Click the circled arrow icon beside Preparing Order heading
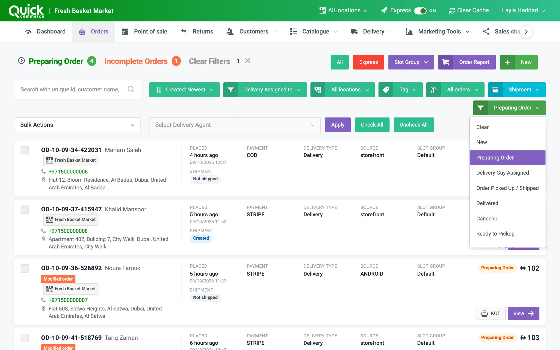The width and height of the screenshot is (560, 350). [x=21, y=61]
